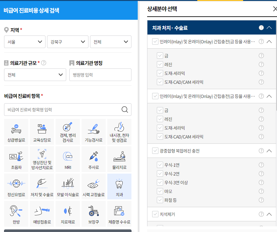This screenshot has height=232, width=277.
Task: Click the 치과 category icon
Action: tap(119, 186)
